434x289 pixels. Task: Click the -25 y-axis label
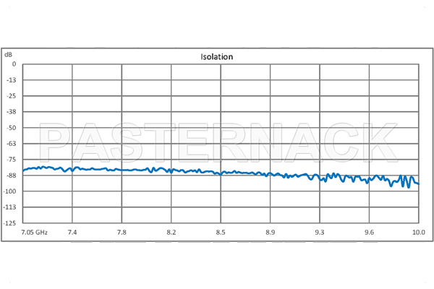[11, 95]
